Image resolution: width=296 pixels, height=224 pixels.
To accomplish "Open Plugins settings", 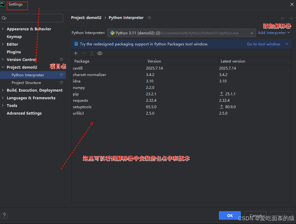I will (x=14, y=52).
